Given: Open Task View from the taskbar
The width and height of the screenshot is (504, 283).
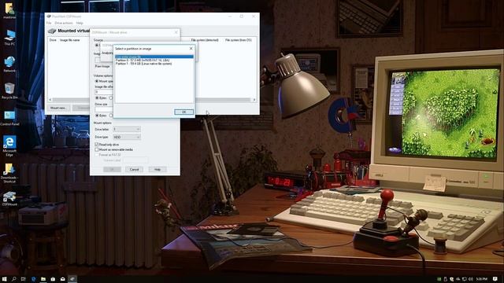Looking at the screenshot, I should pyautogui.click(x=23, y=279).
